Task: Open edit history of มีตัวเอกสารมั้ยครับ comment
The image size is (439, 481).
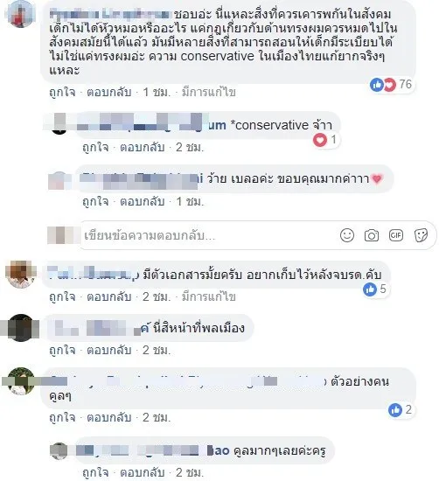Action: click(209, 296)
